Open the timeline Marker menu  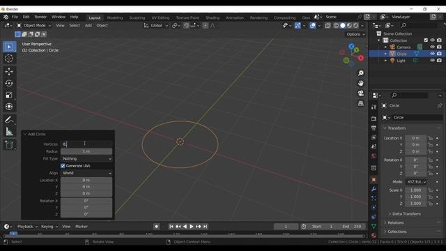[82, 227]
